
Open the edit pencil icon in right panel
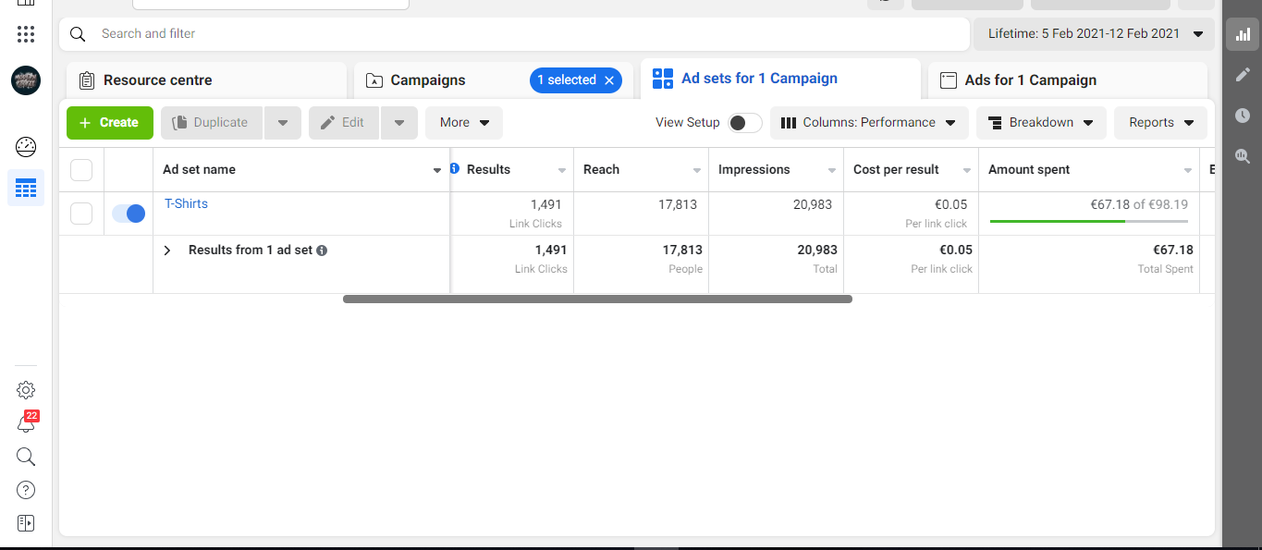point(1243,75)
